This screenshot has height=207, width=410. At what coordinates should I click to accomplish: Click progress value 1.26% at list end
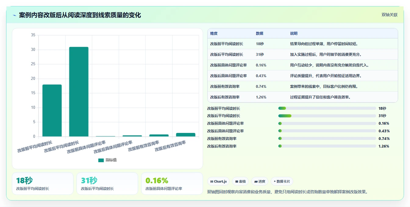[x=384, y=146]
